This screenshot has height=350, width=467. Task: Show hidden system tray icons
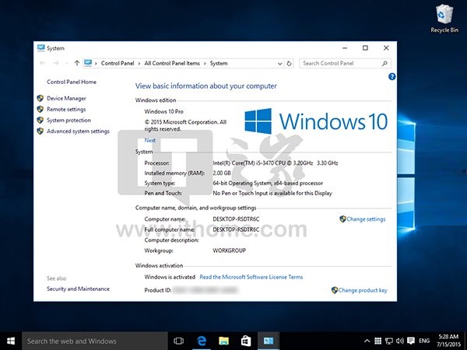367,341
